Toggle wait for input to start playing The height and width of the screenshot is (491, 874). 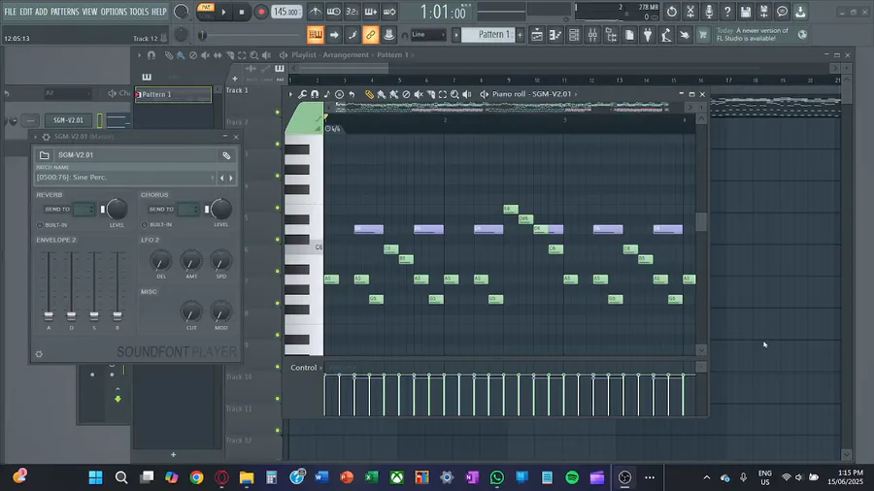(x=333, y=12)
